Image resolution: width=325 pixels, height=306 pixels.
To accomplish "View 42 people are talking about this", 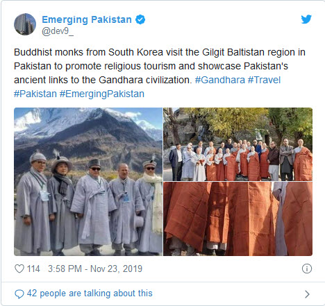I will 90,294.
